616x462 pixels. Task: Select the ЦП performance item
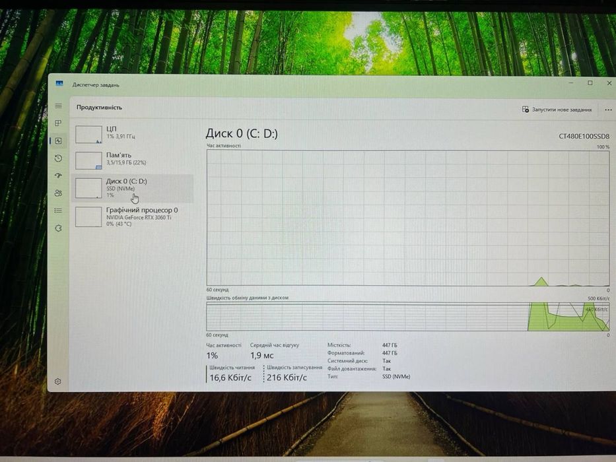133,135
